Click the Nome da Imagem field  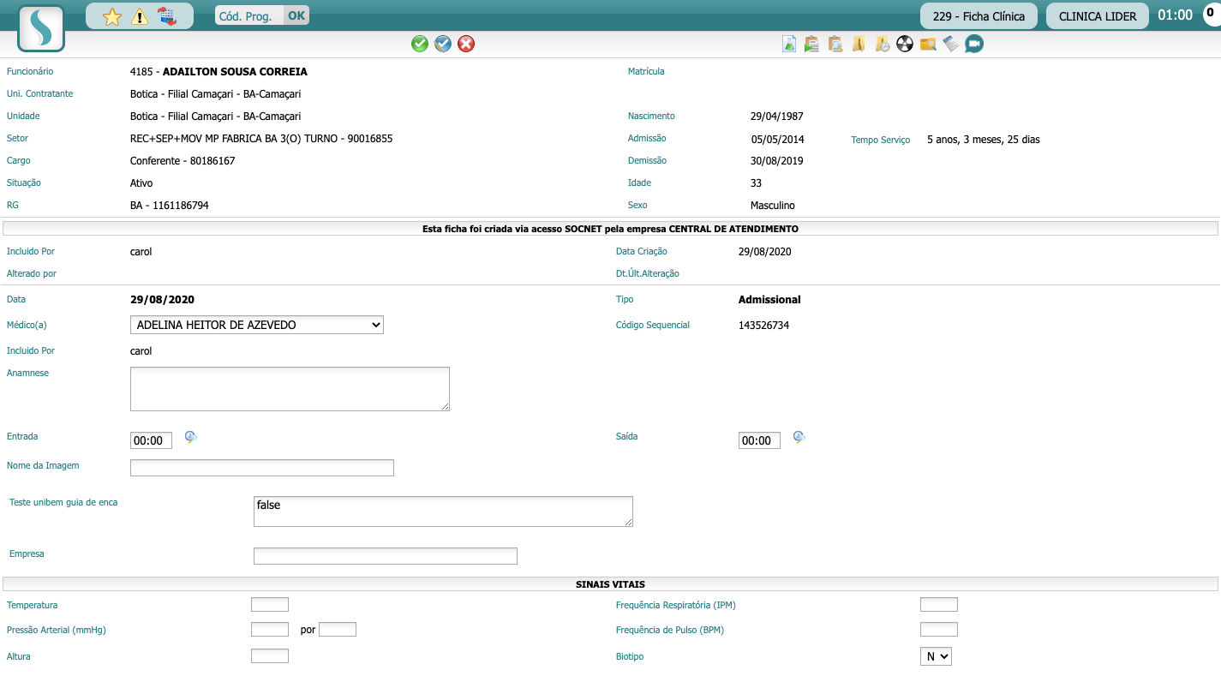pos(262,468)
